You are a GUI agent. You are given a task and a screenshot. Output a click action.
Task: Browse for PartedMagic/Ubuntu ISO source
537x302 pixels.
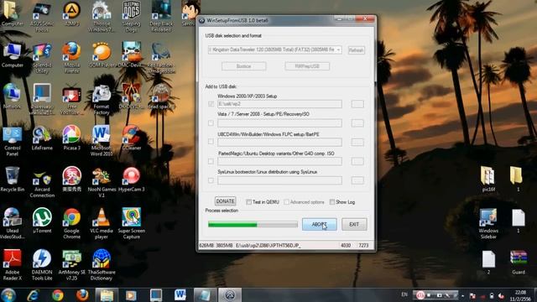coord(357,161)
